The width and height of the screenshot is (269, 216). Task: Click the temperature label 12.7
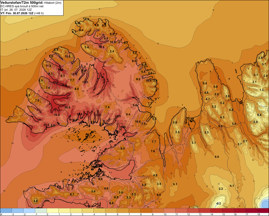[55, 83]
